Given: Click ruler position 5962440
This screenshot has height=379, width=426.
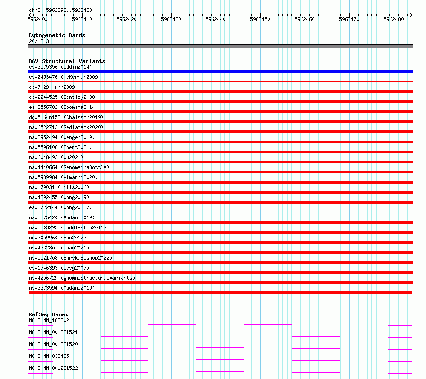Looking at the screenshot, I should coord(216,19).
